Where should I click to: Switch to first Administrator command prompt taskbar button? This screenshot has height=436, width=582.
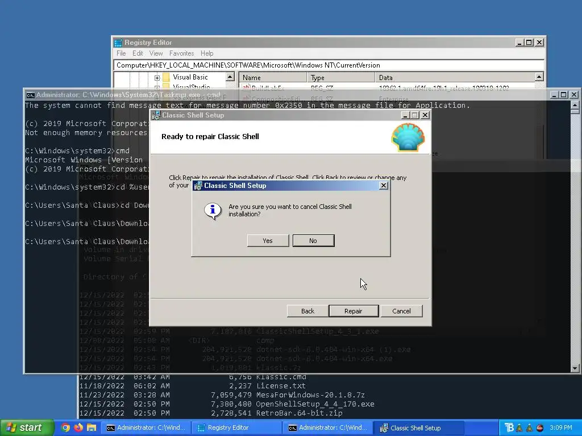(x=146, y=428)
